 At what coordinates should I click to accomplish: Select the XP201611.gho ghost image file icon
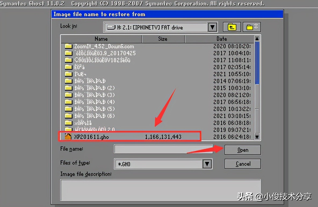(x=68, y=136)
